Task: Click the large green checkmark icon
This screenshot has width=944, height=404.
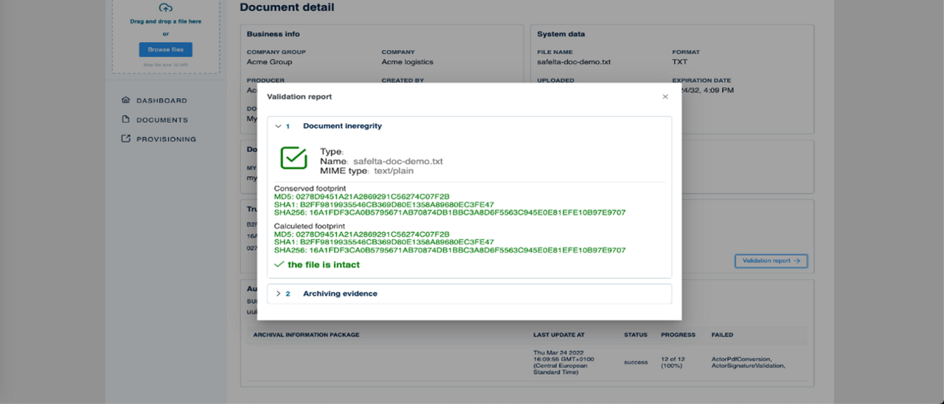Action: [x=294, y=158]
